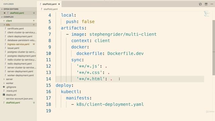Open server-cluster-ip-service file
This screenshot has height=121, width=215.
(22, 68)
